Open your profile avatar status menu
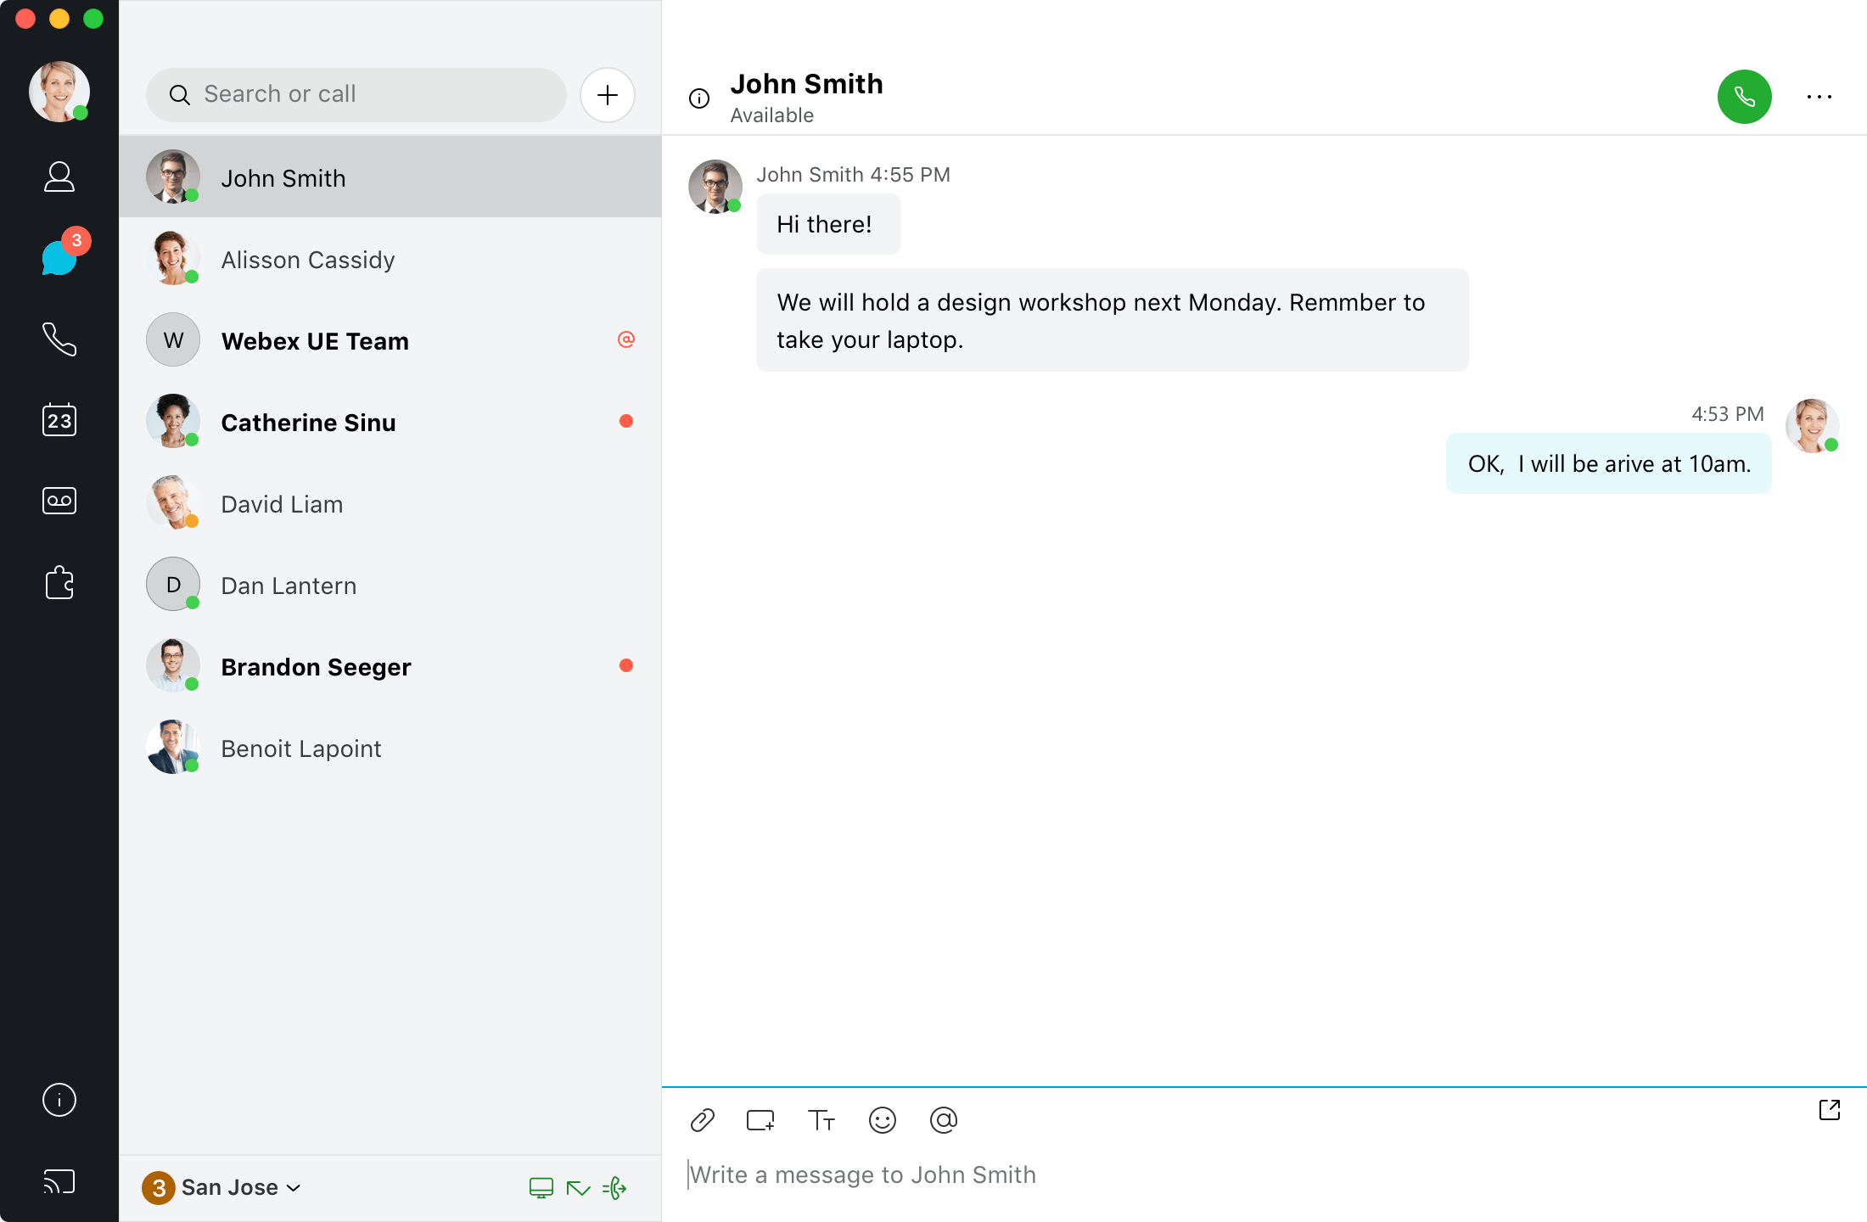This screenshot has width=1867, height=1222. (59, 92)
